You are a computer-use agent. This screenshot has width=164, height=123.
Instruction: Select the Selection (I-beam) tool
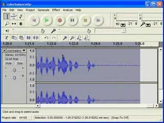point(7,17)
